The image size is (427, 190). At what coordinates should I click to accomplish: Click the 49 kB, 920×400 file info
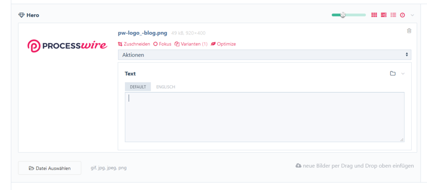click(188, 33)
